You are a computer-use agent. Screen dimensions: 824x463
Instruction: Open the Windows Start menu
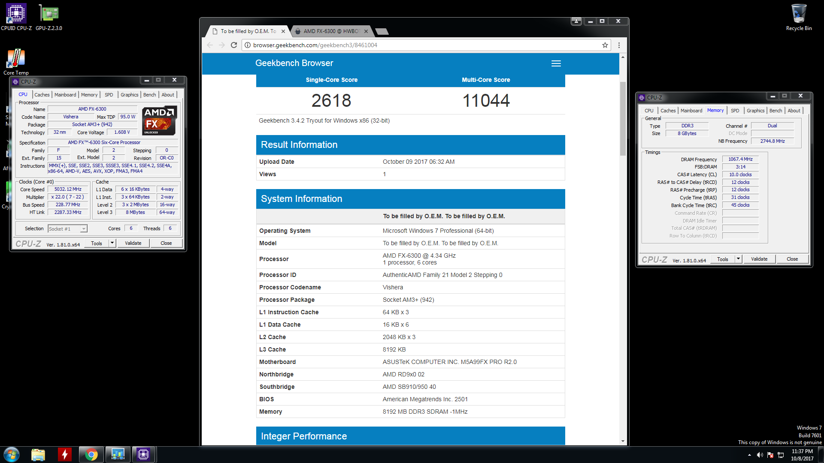point(12,454)
